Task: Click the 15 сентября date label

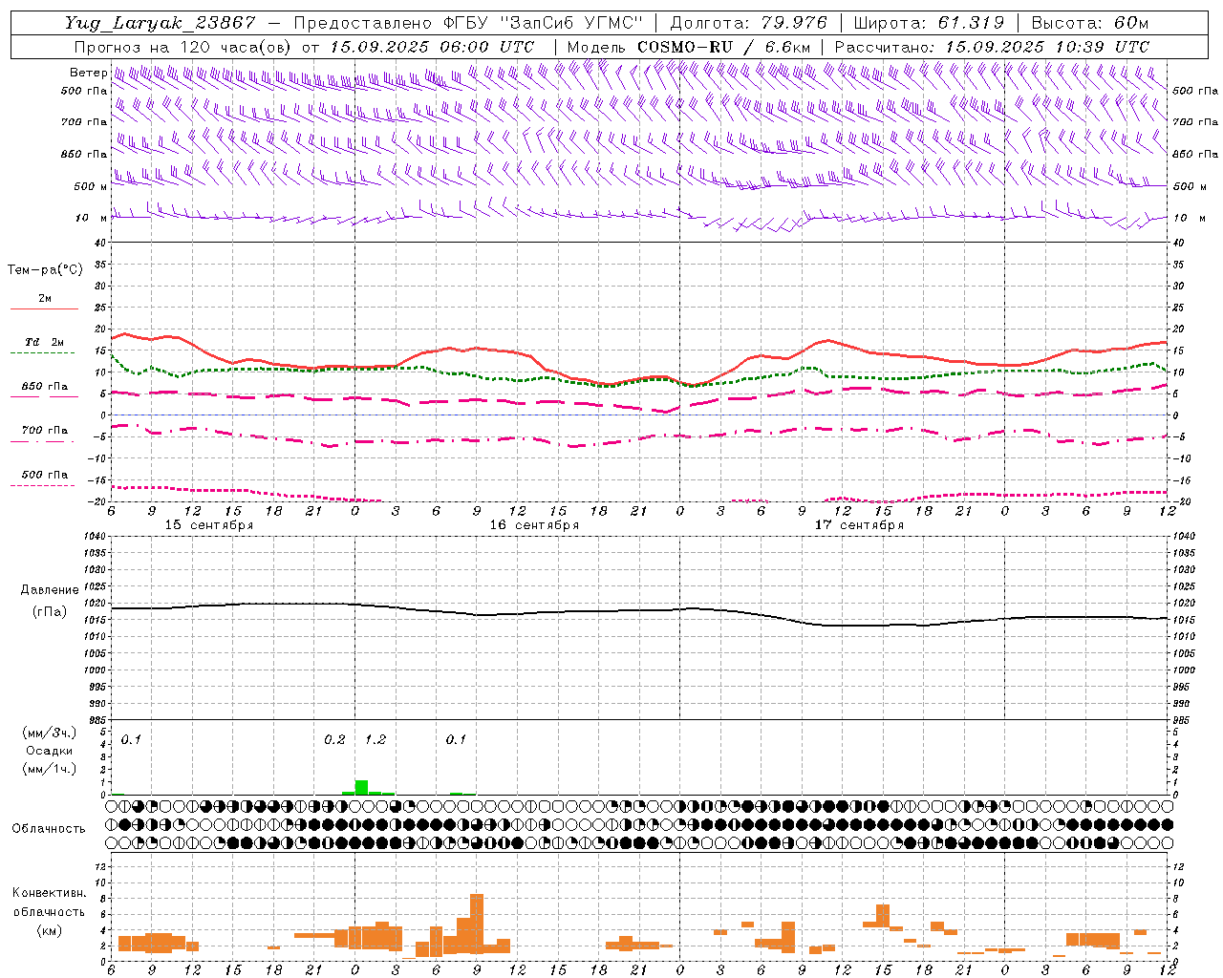Action: click(209, 525)
